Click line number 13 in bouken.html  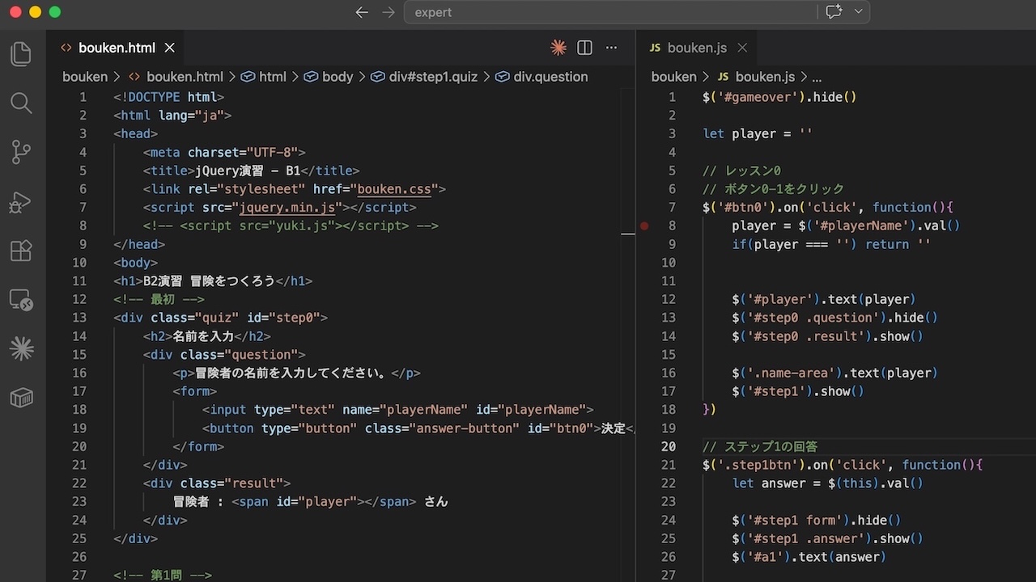coord(79,318)
